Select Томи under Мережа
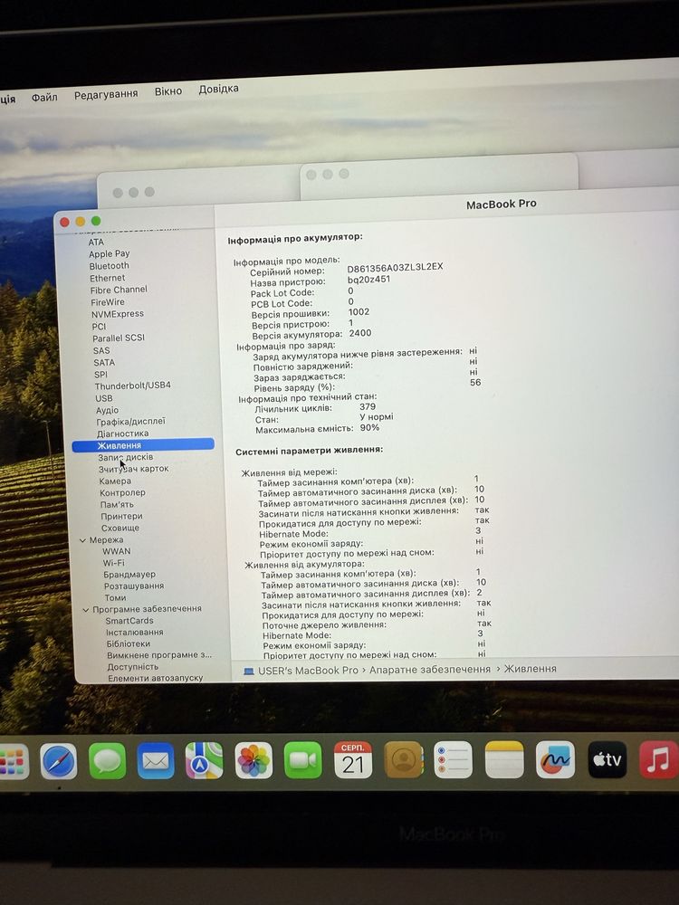The height and width of the screenshot is (905, 679). pyautogui.click(x=116, y=597)
